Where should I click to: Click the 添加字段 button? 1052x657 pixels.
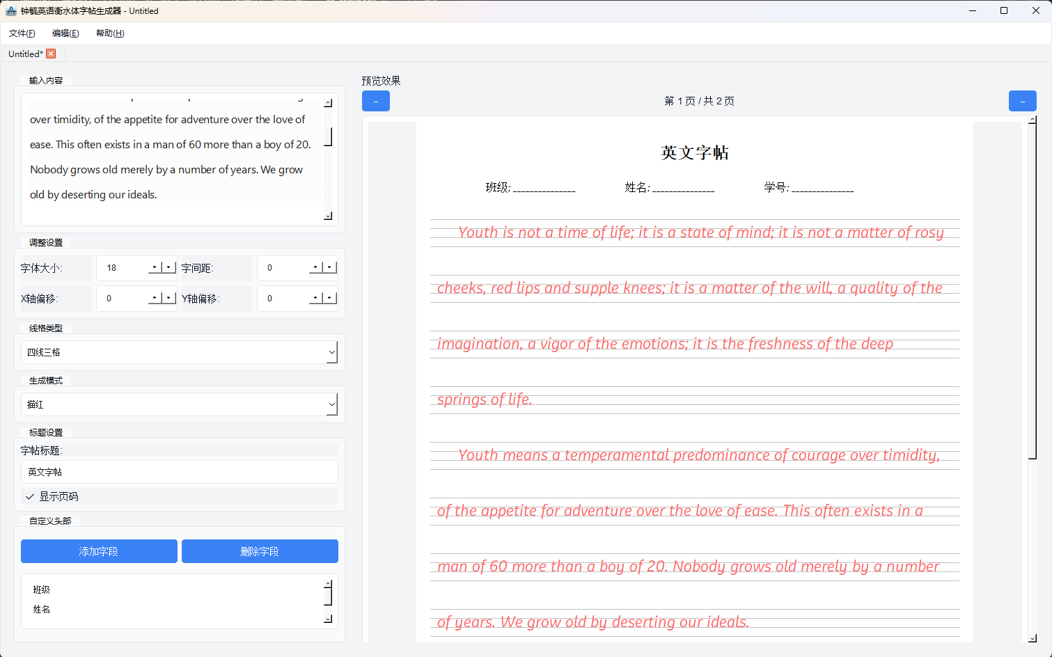[99, 551]
